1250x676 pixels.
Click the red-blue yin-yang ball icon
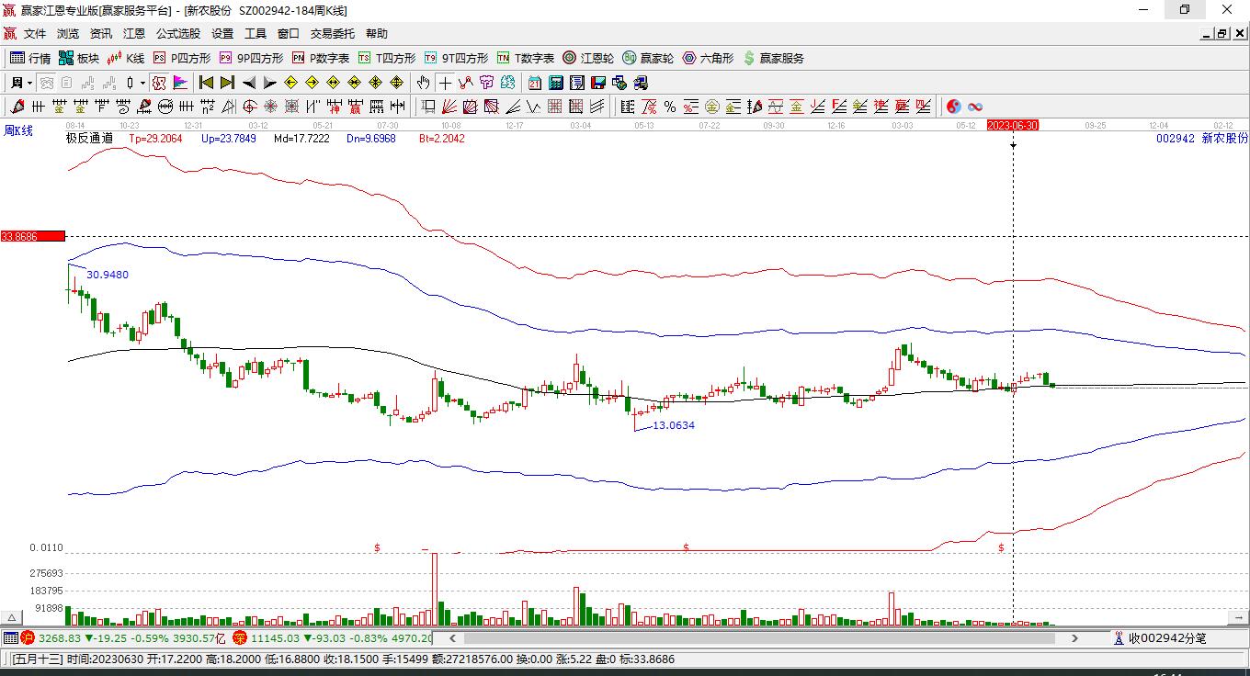point(953,107)
